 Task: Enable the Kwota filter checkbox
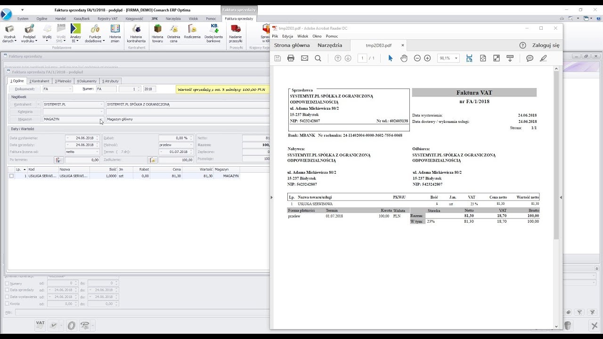click(x=7, y=304)
